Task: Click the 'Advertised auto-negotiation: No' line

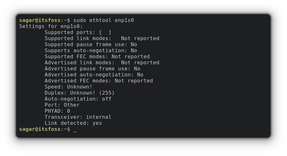Action: click(x=94, y=75)
